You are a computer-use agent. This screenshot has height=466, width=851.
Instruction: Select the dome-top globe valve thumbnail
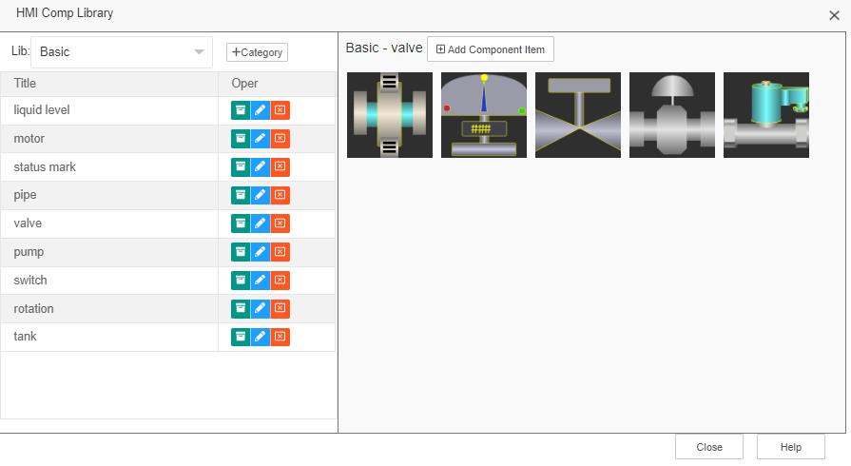pyautogui.click(x=672, y=115)
